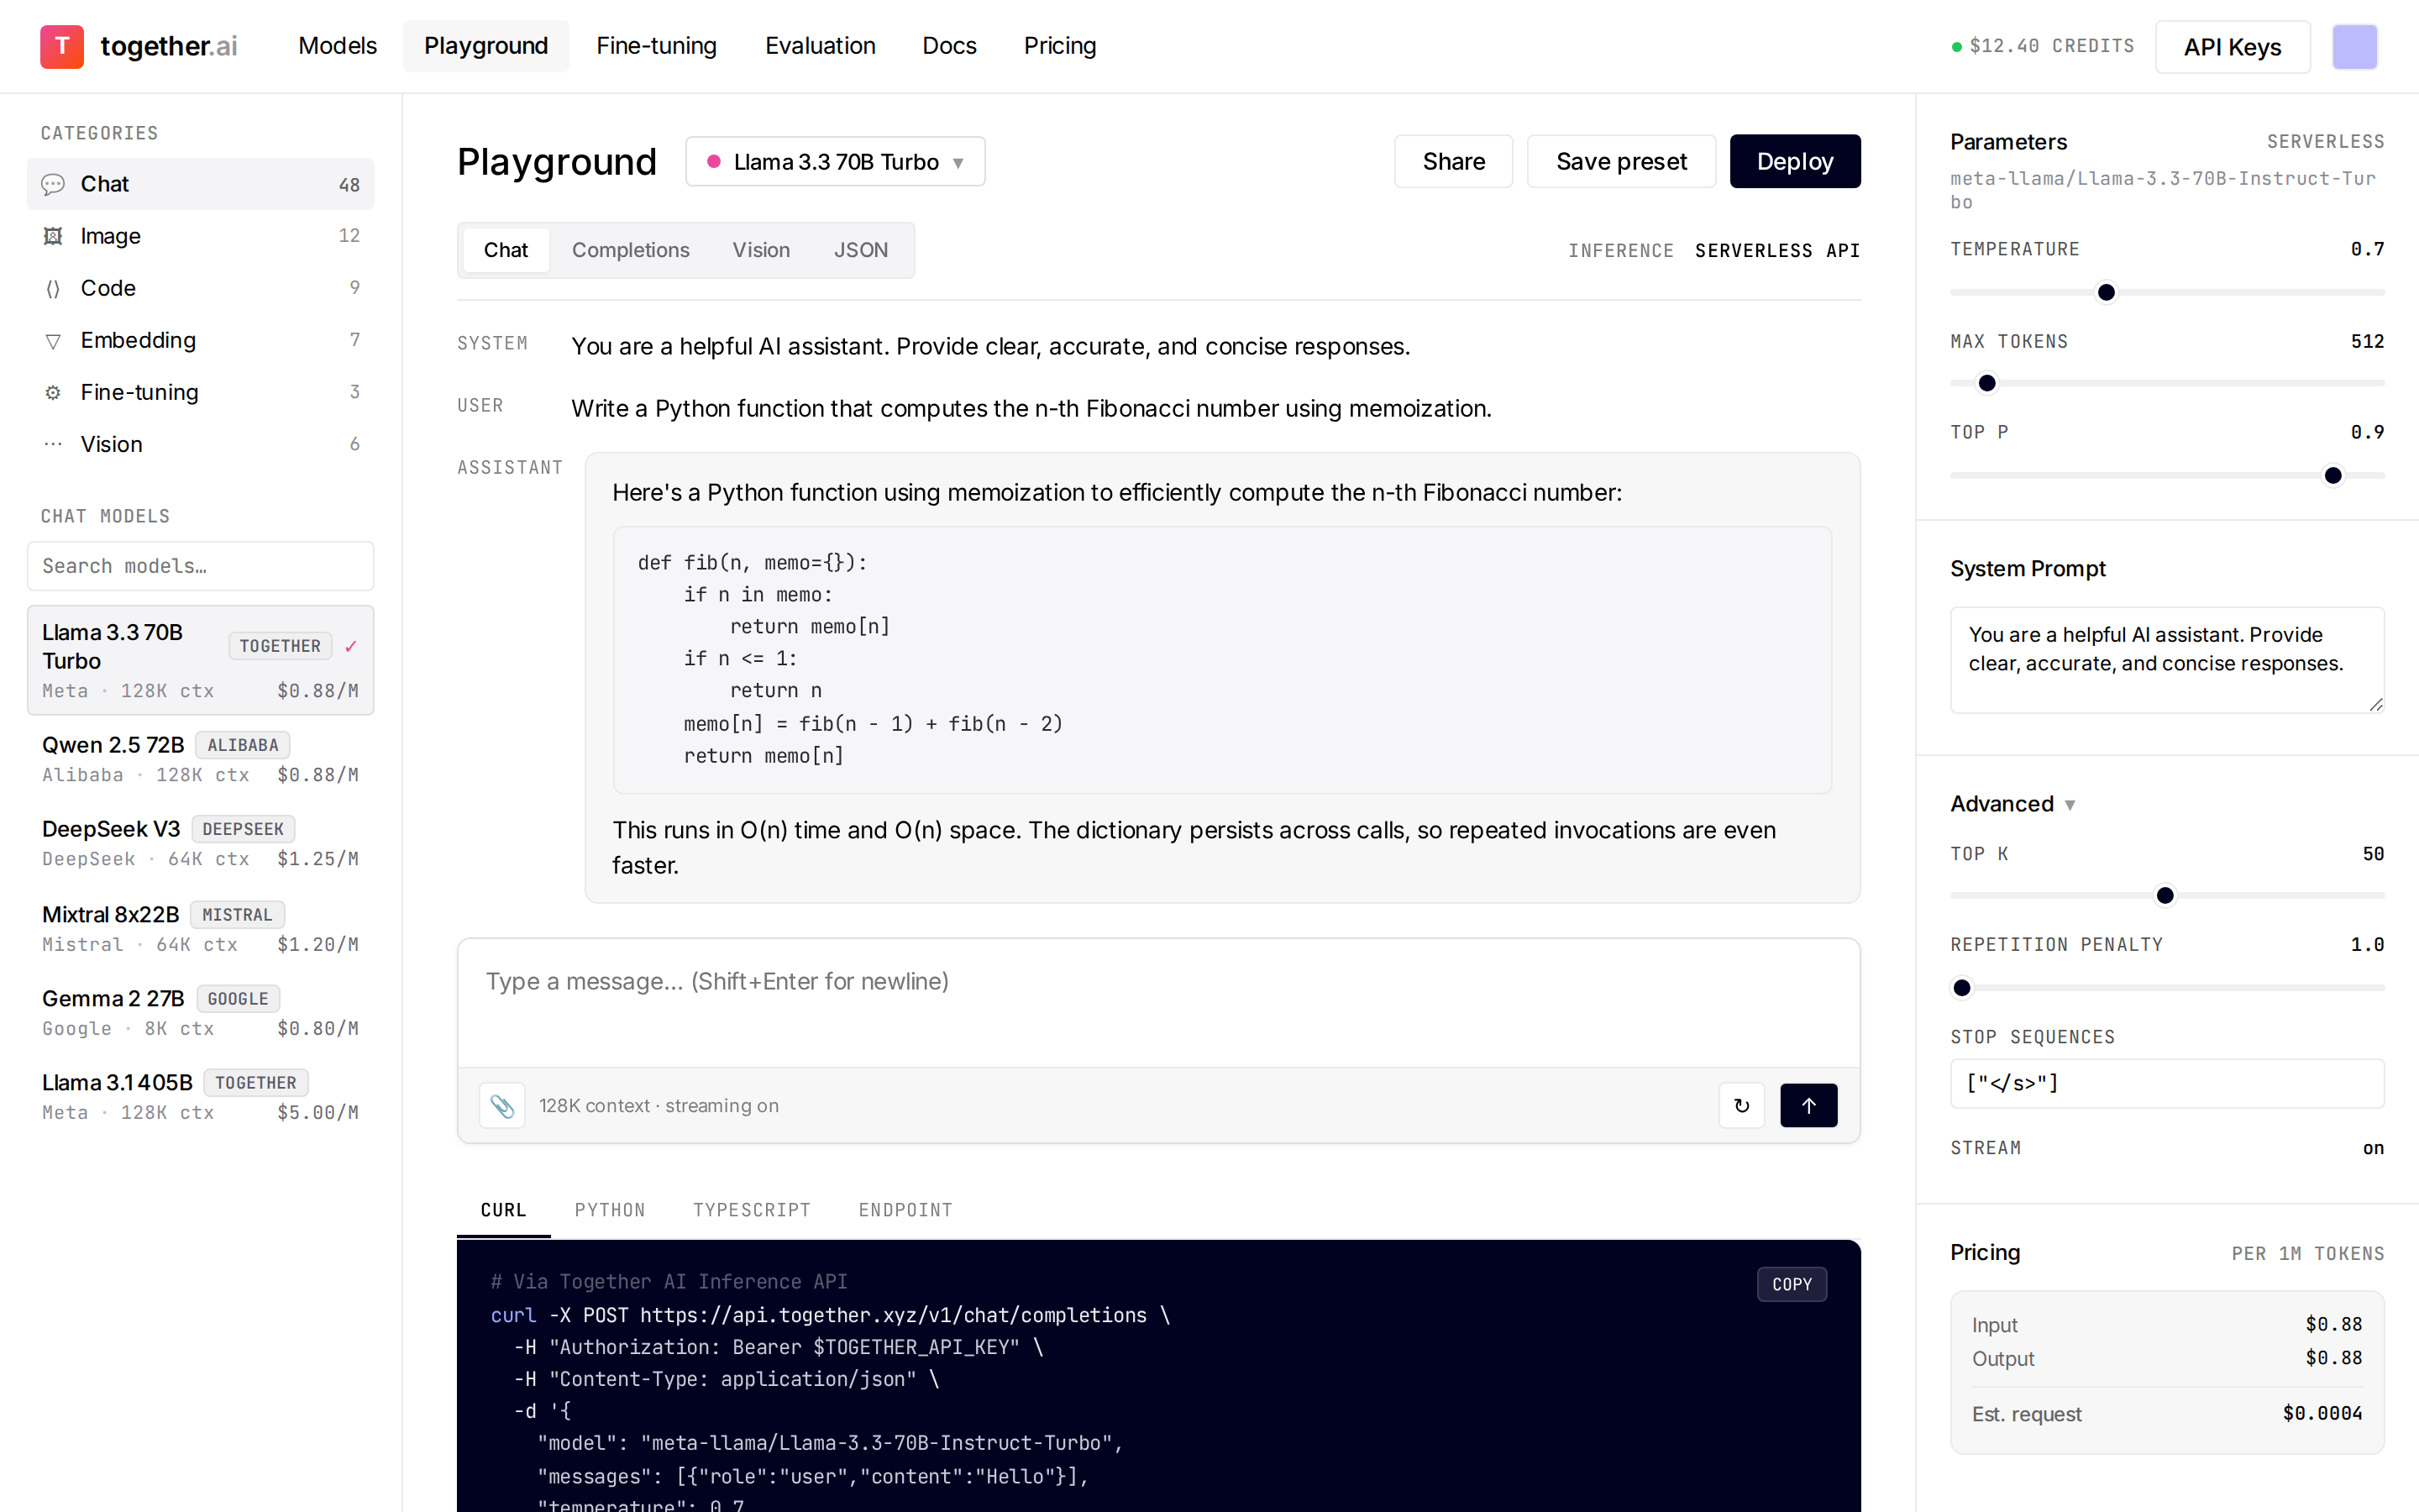This screenshot has height=1512, width=2419.
Task: Click the checkmark on Llama 3.3 70B Turbo
Action: pyautogui.click(x=351, y=646)
